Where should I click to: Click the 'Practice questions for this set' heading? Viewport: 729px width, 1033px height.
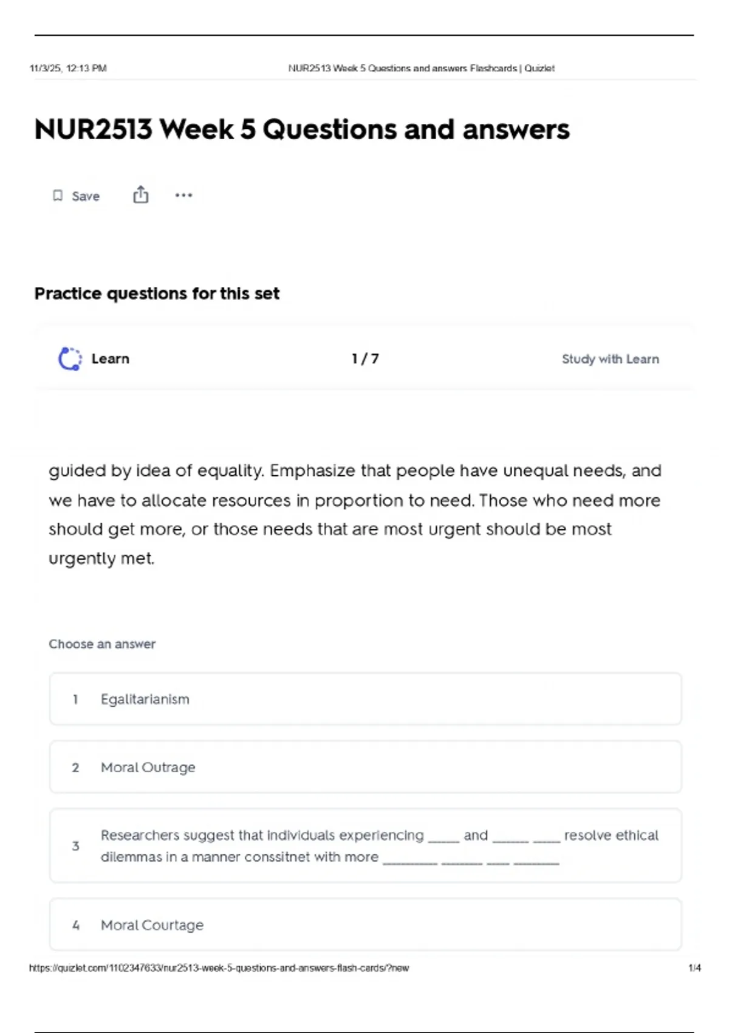157,293
